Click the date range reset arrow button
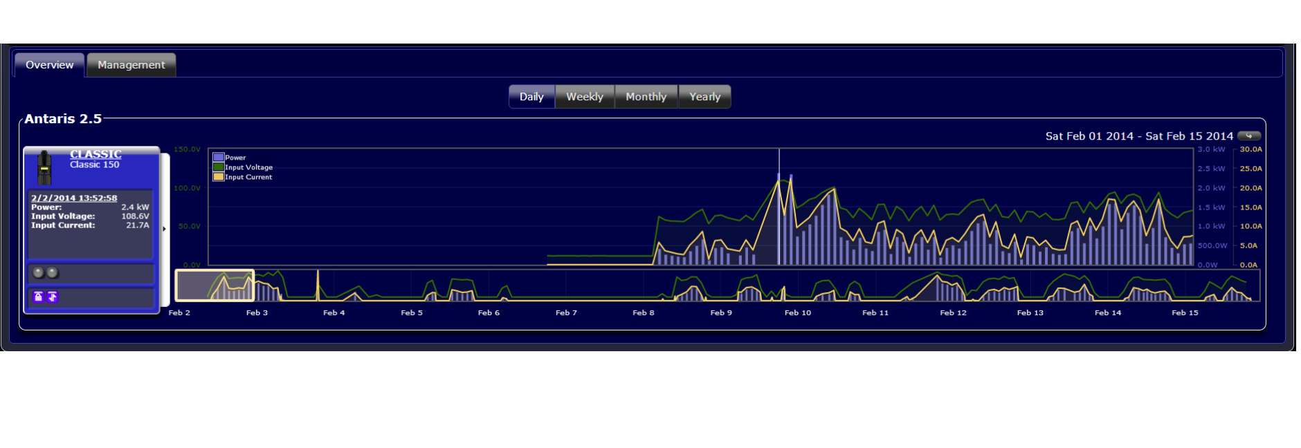 [x=1248, y=136]
